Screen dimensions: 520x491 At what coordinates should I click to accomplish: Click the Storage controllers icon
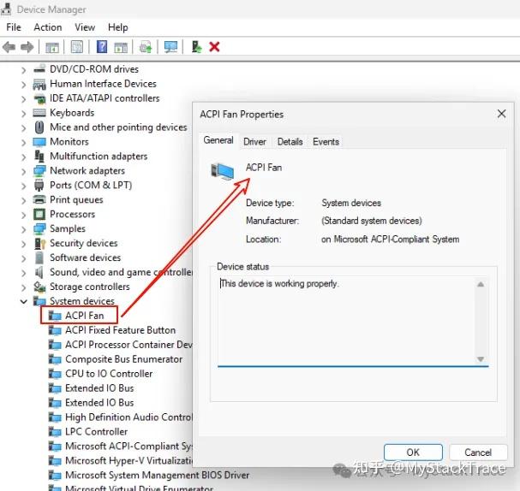39,287
